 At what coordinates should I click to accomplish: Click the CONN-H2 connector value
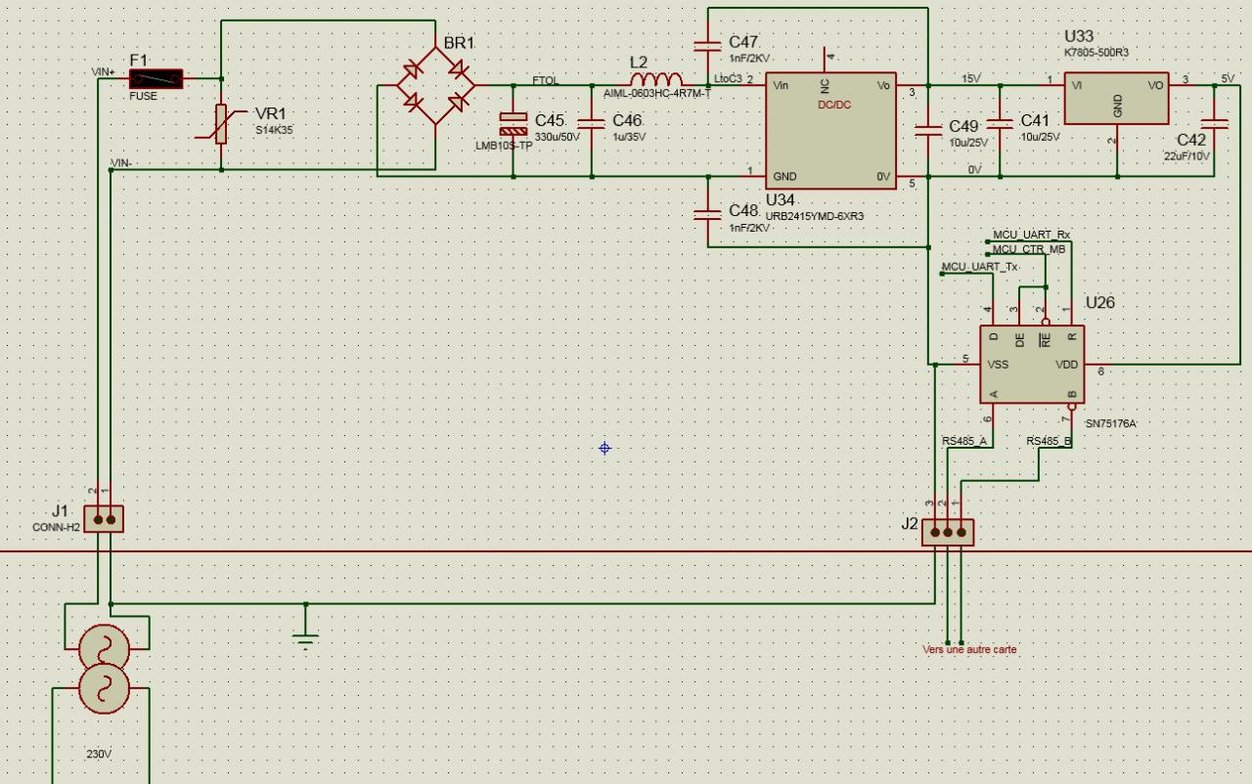(x=56, y=527)
